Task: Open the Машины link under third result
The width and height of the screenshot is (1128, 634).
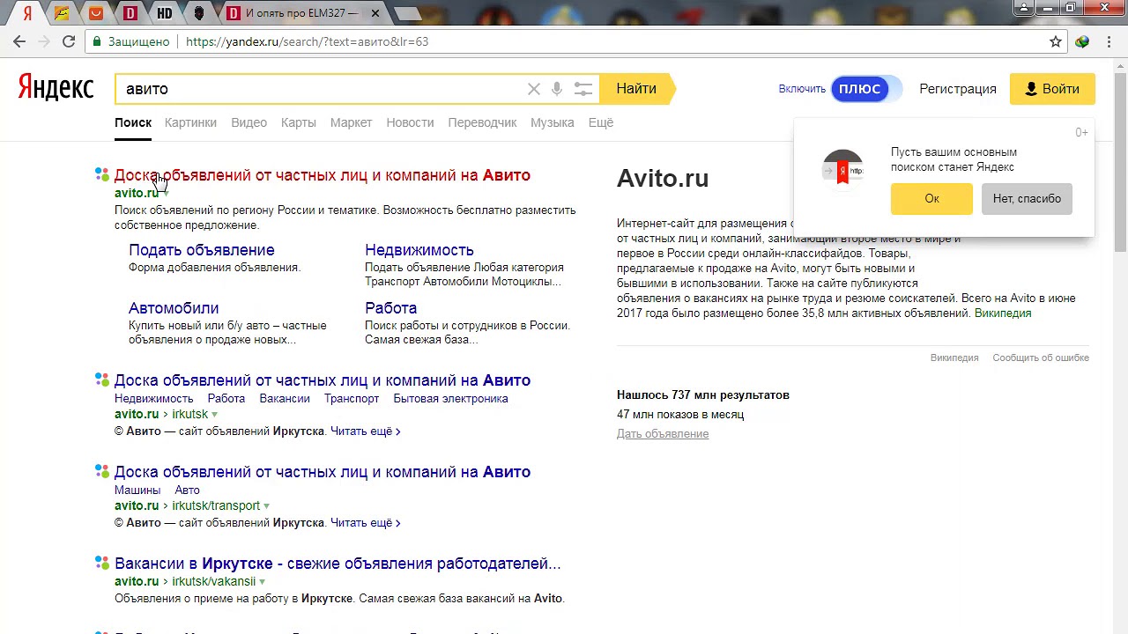Action: click(137, 490)
